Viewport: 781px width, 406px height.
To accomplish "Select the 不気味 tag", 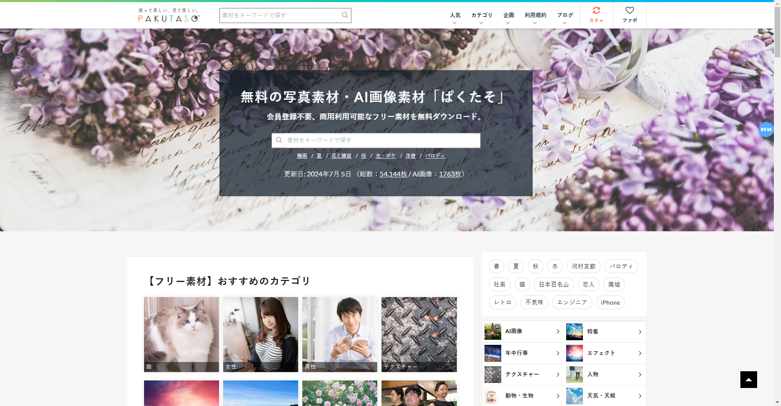I will coord(534,303).
